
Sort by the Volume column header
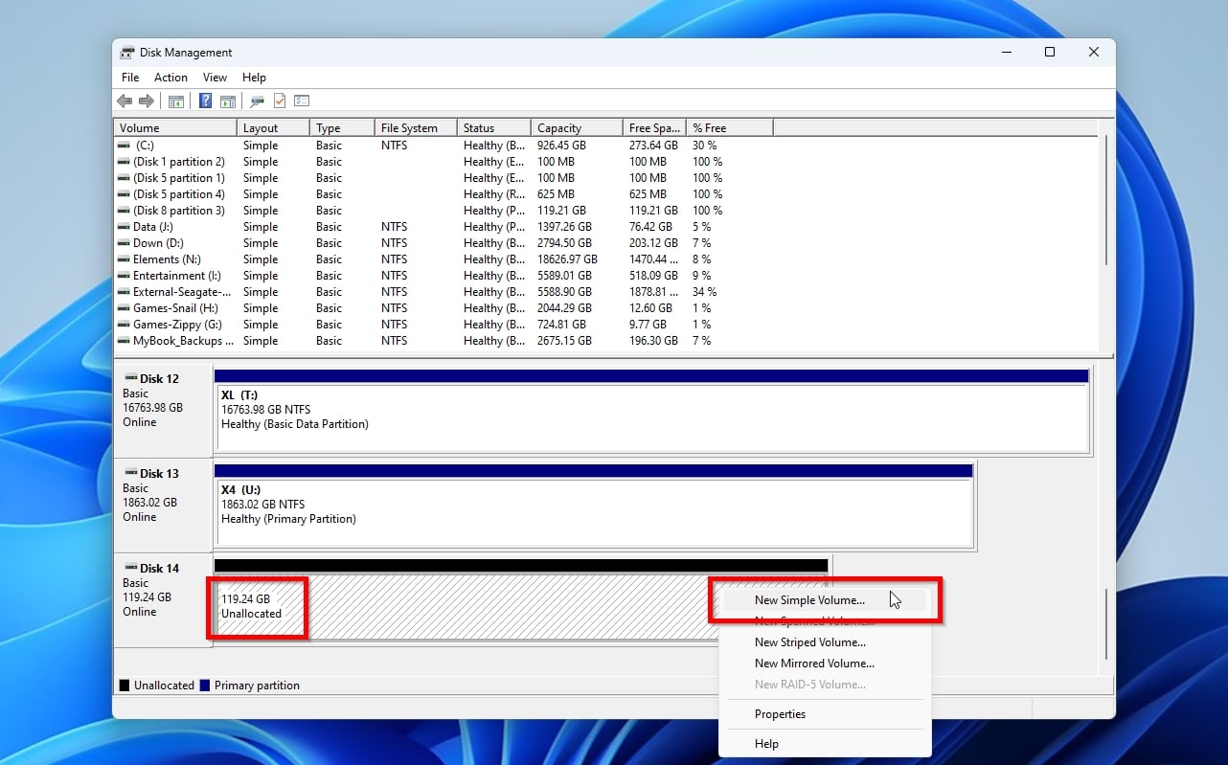[x=175, y=128]
